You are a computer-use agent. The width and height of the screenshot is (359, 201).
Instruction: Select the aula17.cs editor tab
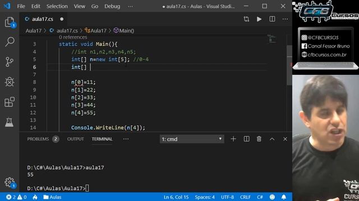pyautogui.click(x=43, y=19)
